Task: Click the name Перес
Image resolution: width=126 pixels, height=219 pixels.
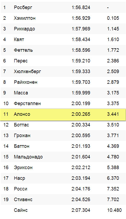Action: (21, 61)
